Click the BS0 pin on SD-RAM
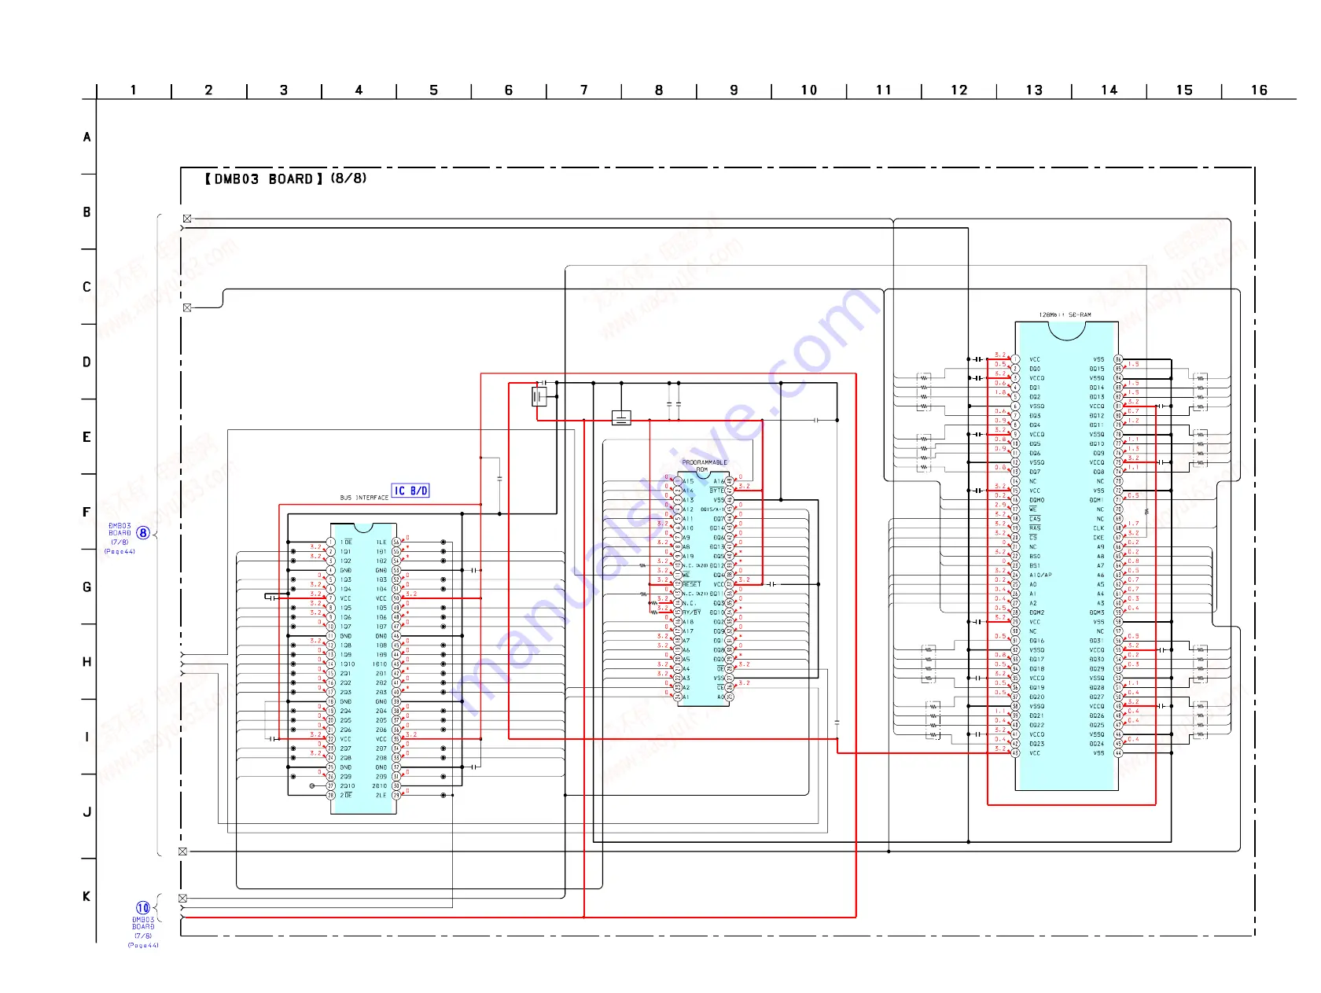Viewport: 1321px width, 993px height. [1035, 557]
